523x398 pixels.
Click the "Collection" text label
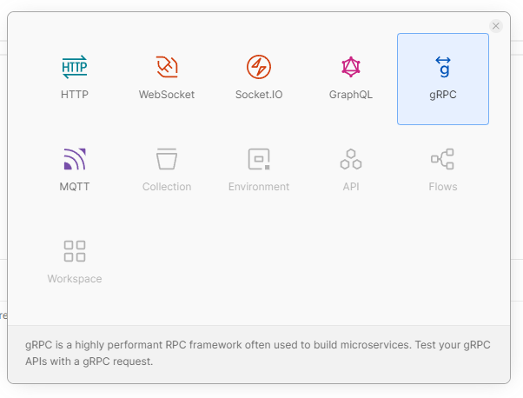coord(167,186)
